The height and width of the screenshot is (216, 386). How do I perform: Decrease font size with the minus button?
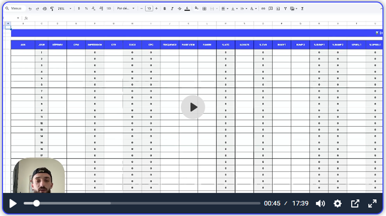141,9
